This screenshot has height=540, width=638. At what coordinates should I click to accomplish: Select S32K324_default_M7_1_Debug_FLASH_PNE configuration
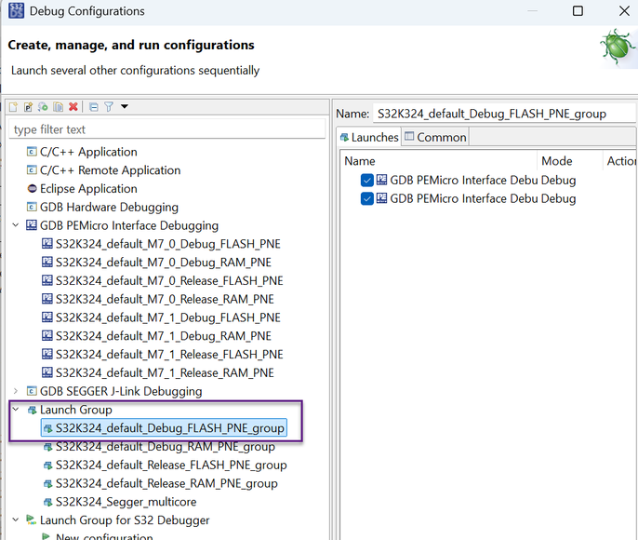(x=168, y=317)
